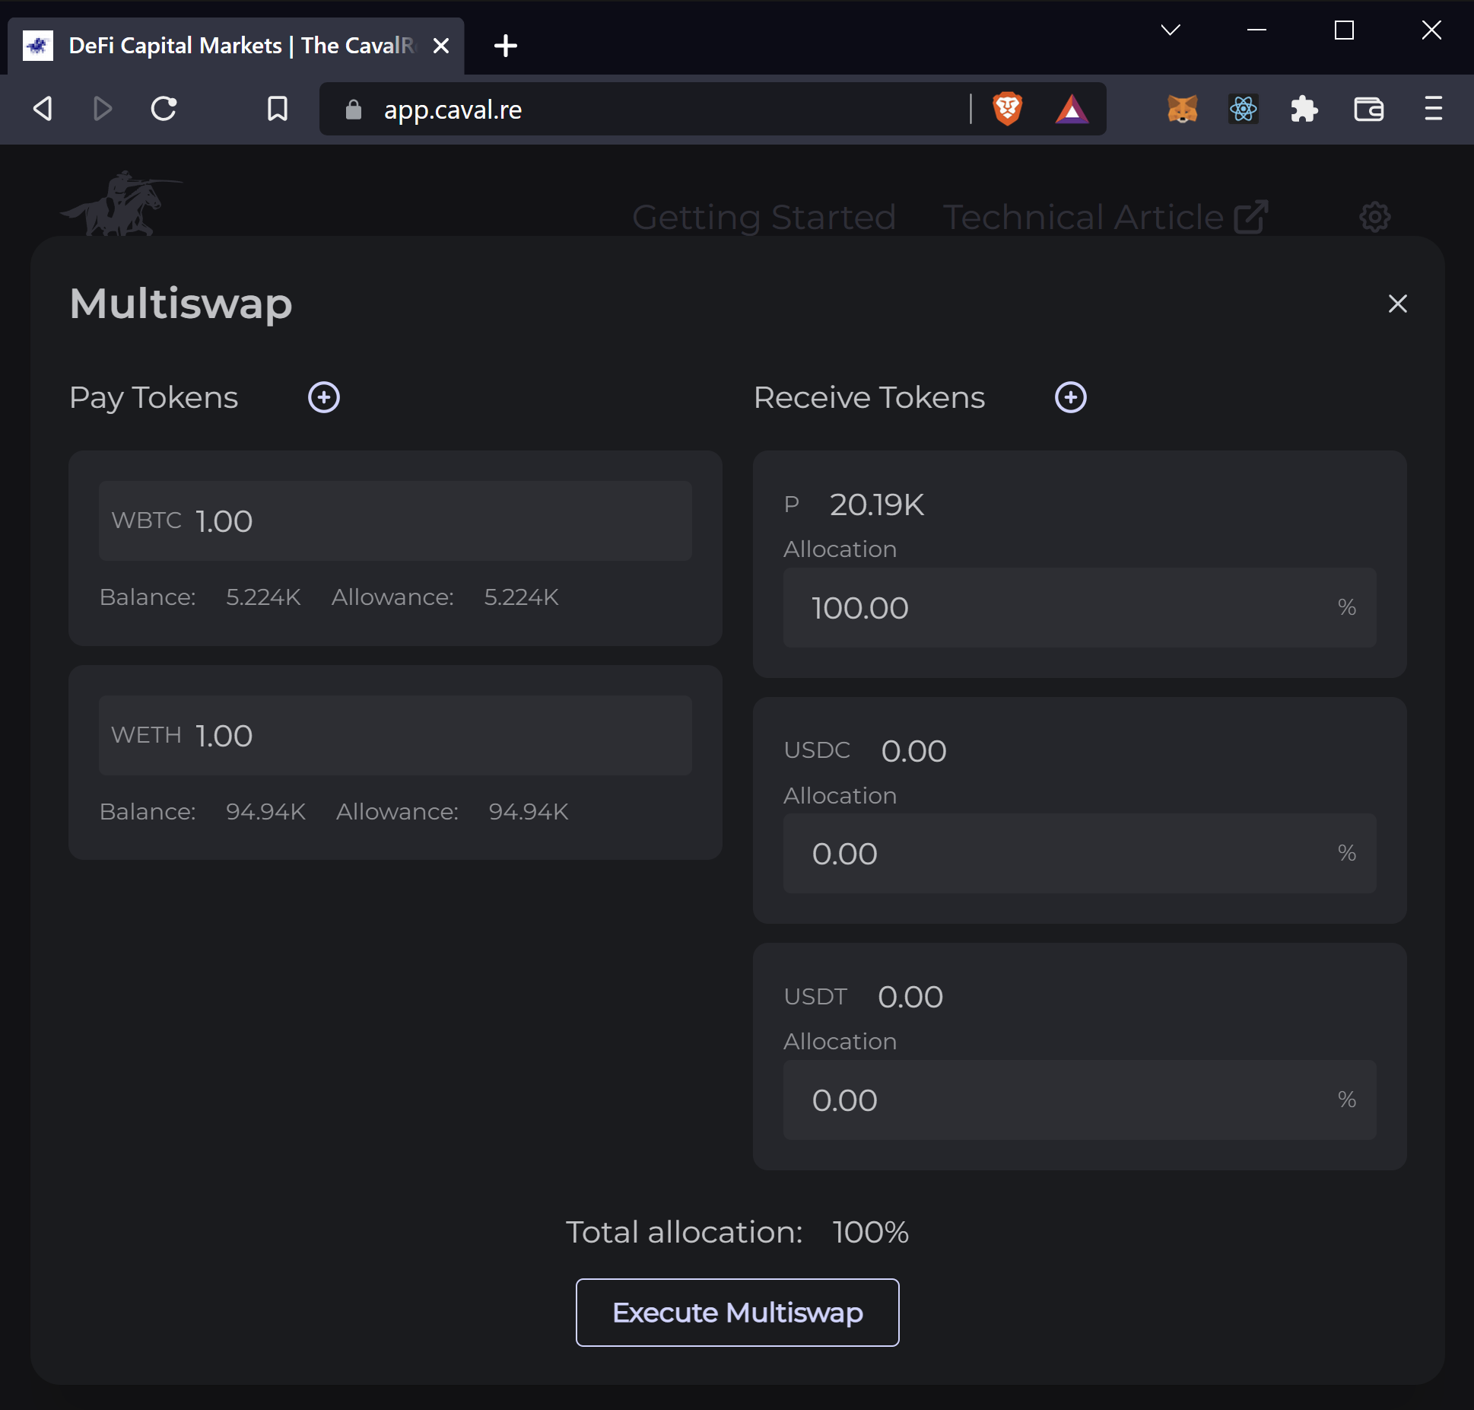Open the tab search dropdown chevron
The width and height of the screenshot is (1474, 1410).
tap(1171, 30)
